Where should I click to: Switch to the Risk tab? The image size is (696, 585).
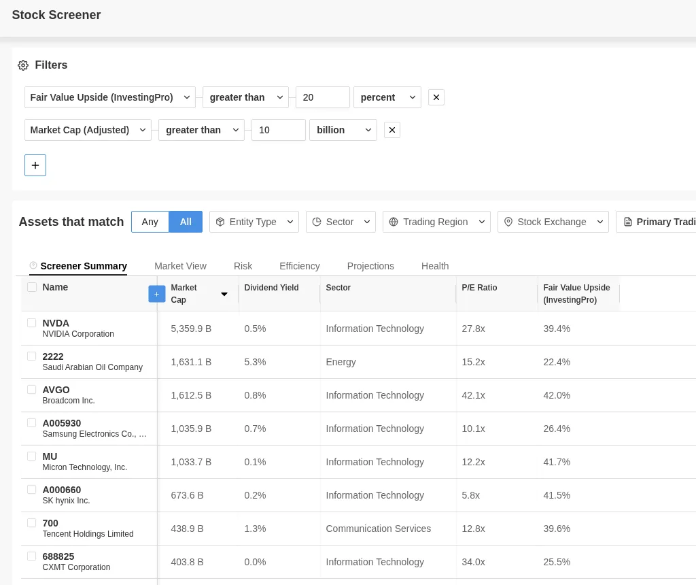pyautogui.click(x=243, y=266)
